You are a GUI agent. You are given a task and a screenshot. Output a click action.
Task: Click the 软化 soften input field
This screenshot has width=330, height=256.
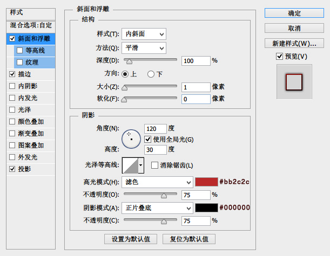196,99
